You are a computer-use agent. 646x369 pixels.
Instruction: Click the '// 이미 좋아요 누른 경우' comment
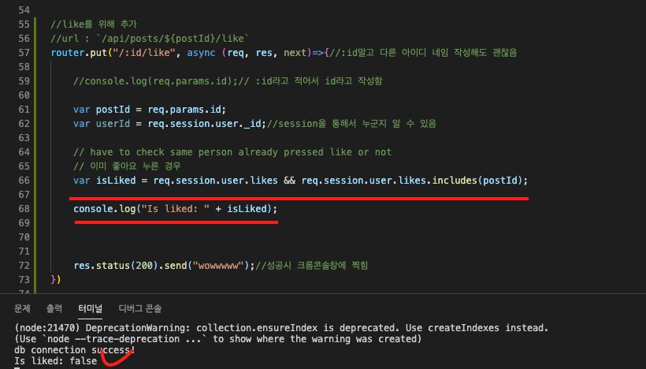point(127,166)
